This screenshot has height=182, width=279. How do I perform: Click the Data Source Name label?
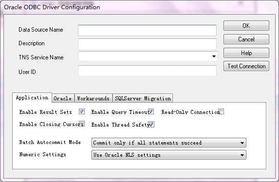(41, 30)
